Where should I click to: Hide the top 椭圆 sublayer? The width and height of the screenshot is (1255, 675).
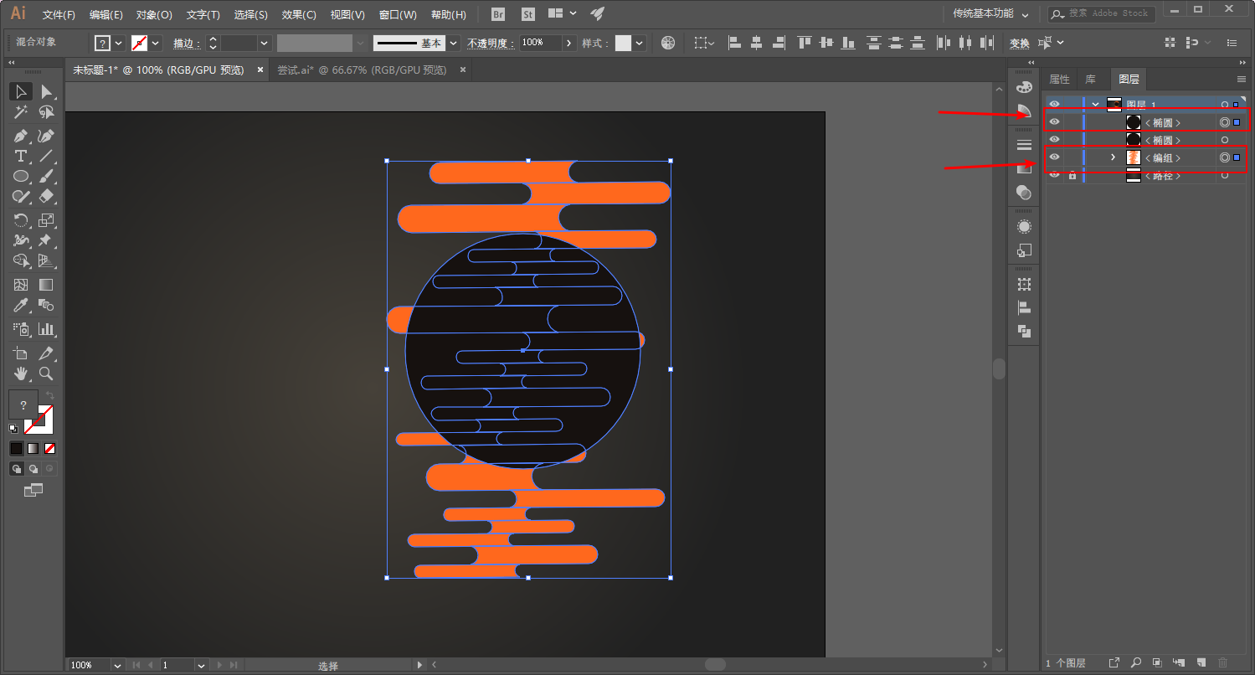(1054, 122)
